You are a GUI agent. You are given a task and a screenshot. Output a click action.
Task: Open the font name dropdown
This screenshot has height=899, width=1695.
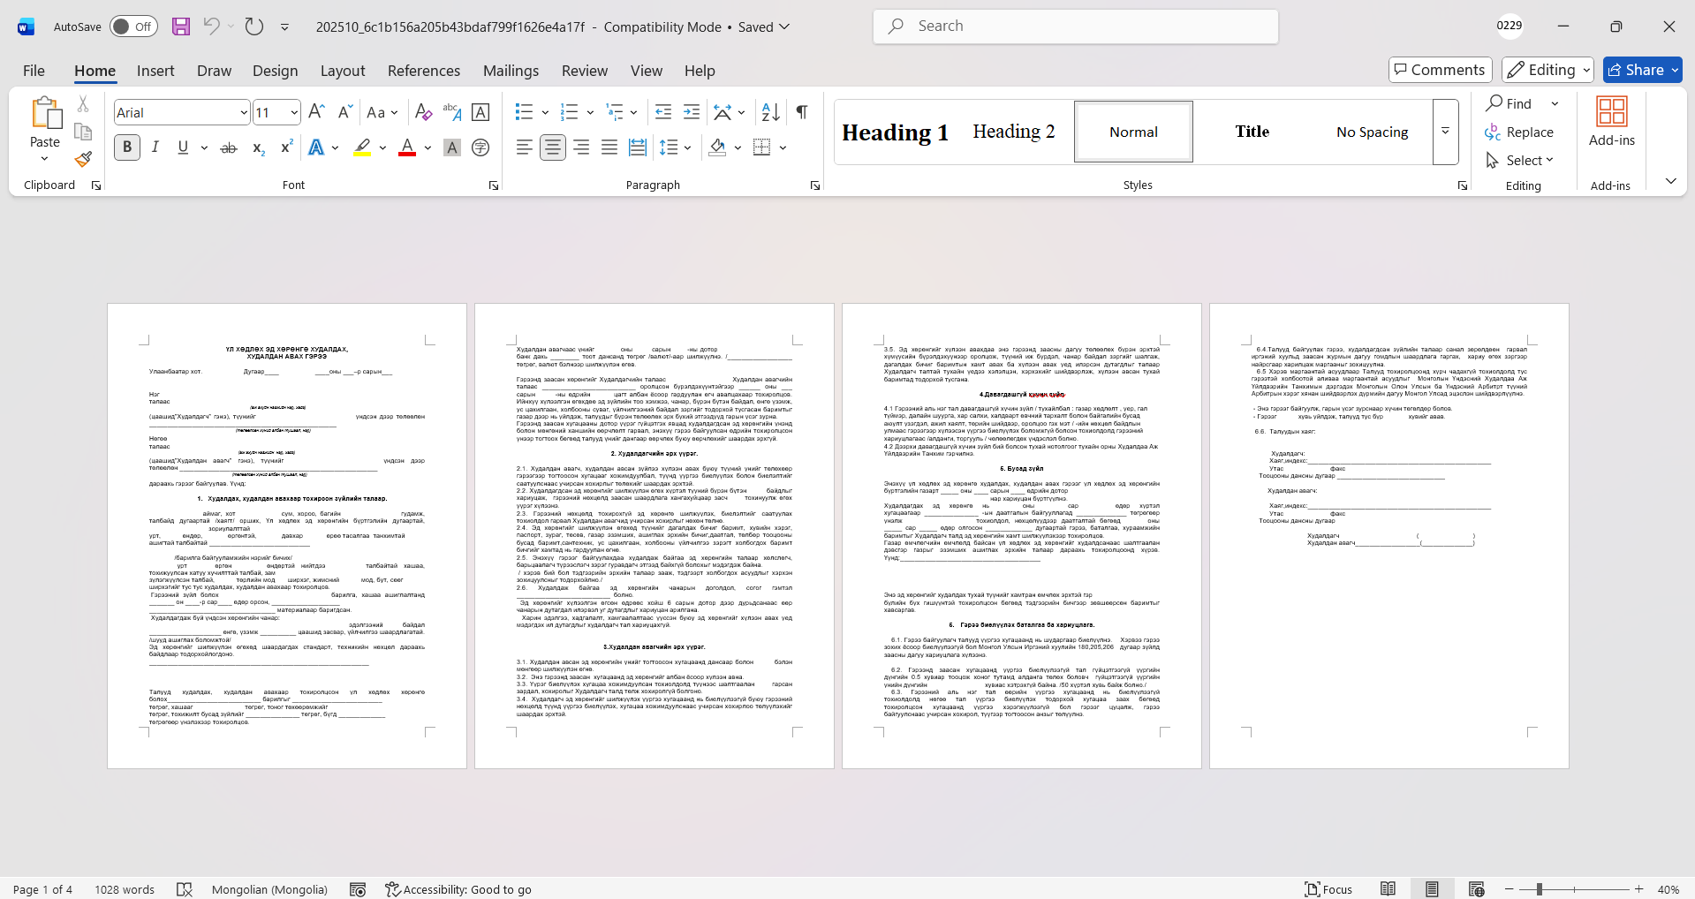pos(244,112)
